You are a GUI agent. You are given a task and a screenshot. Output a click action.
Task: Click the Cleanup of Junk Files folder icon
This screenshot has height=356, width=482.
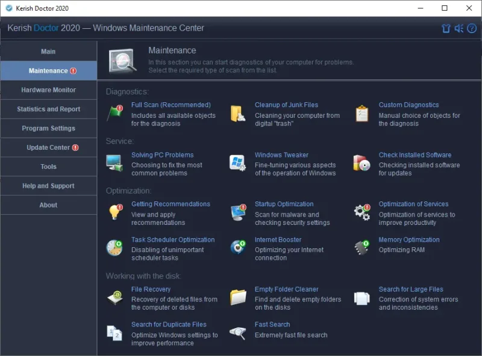[x=237, y=114]
